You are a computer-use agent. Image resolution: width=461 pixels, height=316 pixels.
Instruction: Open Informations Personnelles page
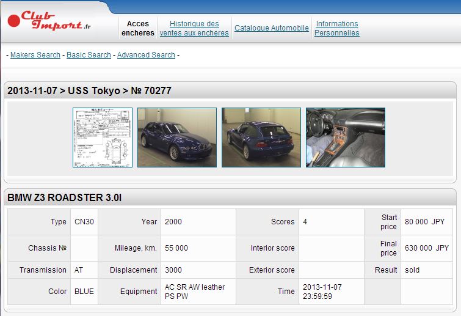click(x=337, y=28)
